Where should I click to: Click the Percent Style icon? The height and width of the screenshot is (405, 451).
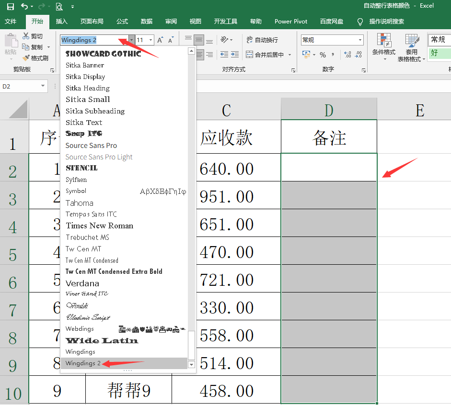[x=323, y=55]
